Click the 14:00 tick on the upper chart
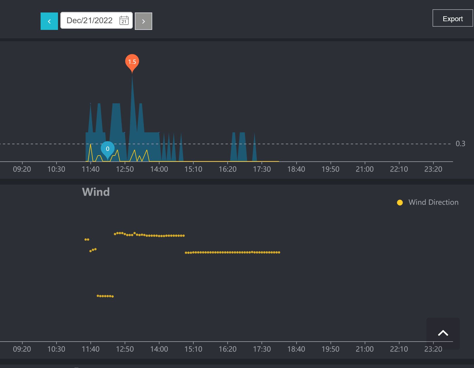This screenshot has width=474, height=368. tap(159, 169)
